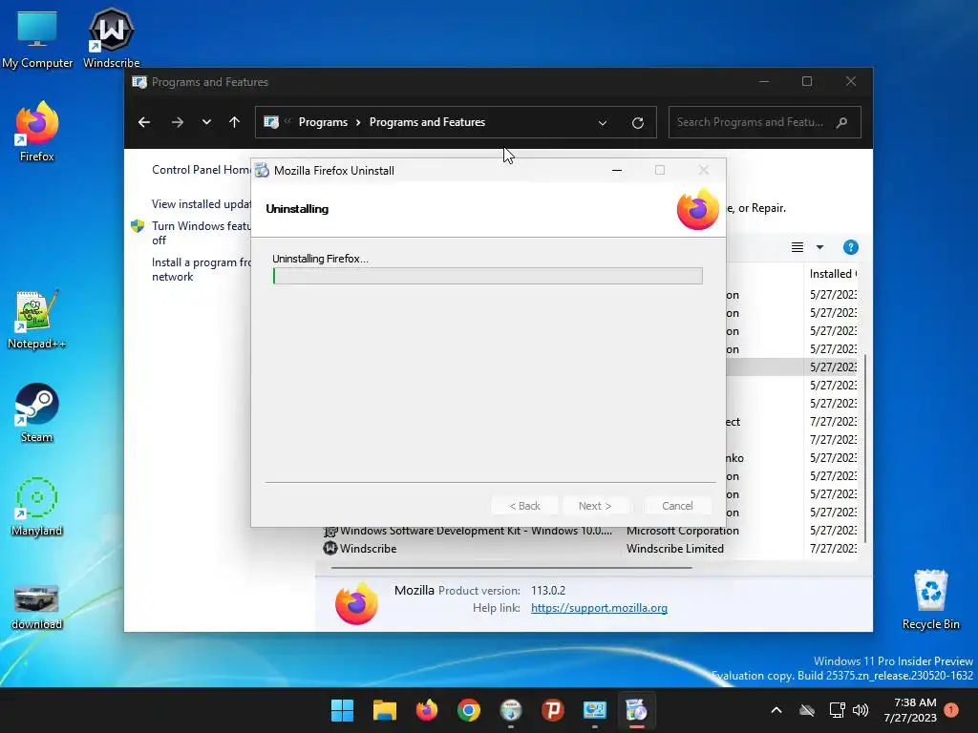The image size is (978, 733).
Task: Expand the address bar history dropdown
Action: coord(603,123)
